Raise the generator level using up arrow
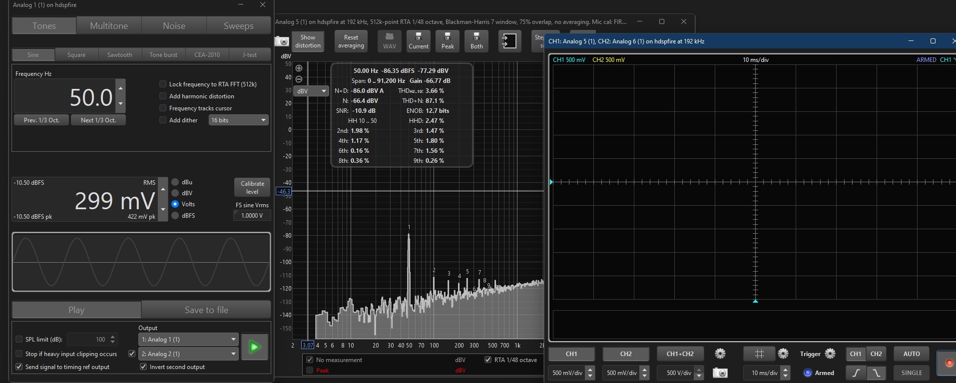The image size is (956, 383). click(x=163, y=190)
